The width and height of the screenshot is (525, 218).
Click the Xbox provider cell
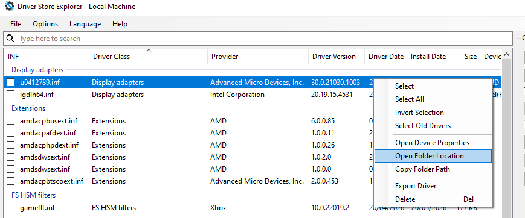pos(218,208)
